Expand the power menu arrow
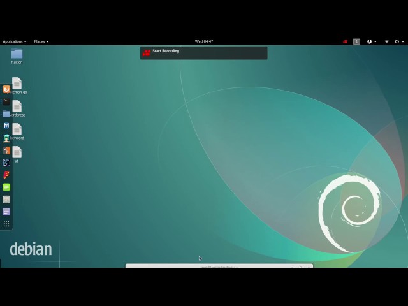The height and width of the screenshot is (306, 408). tap(403, 41)
